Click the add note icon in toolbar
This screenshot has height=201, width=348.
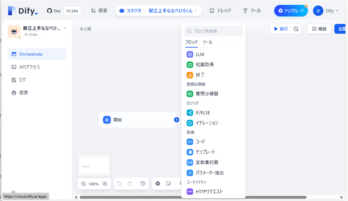click(168, 184)
